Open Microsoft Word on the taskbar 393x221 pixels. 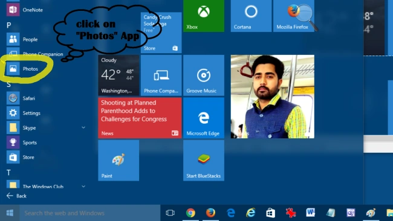tap(311, 213)
